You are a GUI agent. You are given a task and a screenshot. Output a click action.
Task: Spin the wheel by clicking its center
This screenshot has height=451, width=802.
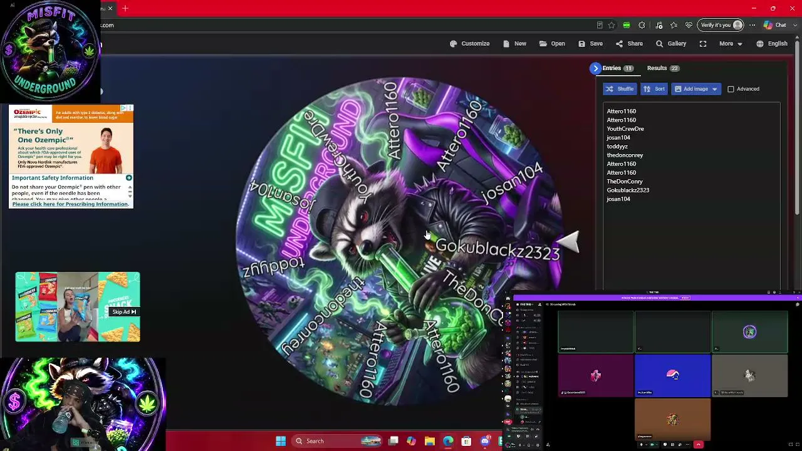tap(400, 241)
